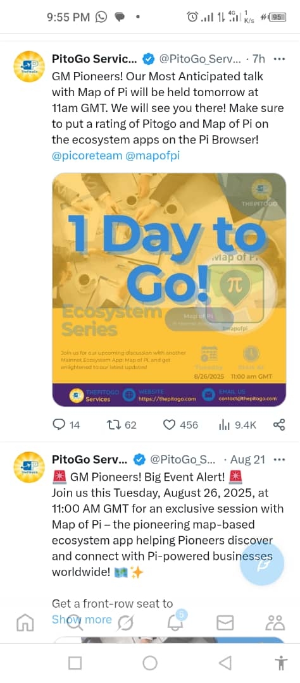Open more options on the Aug 21 tweet

click(x=278, y=459)
